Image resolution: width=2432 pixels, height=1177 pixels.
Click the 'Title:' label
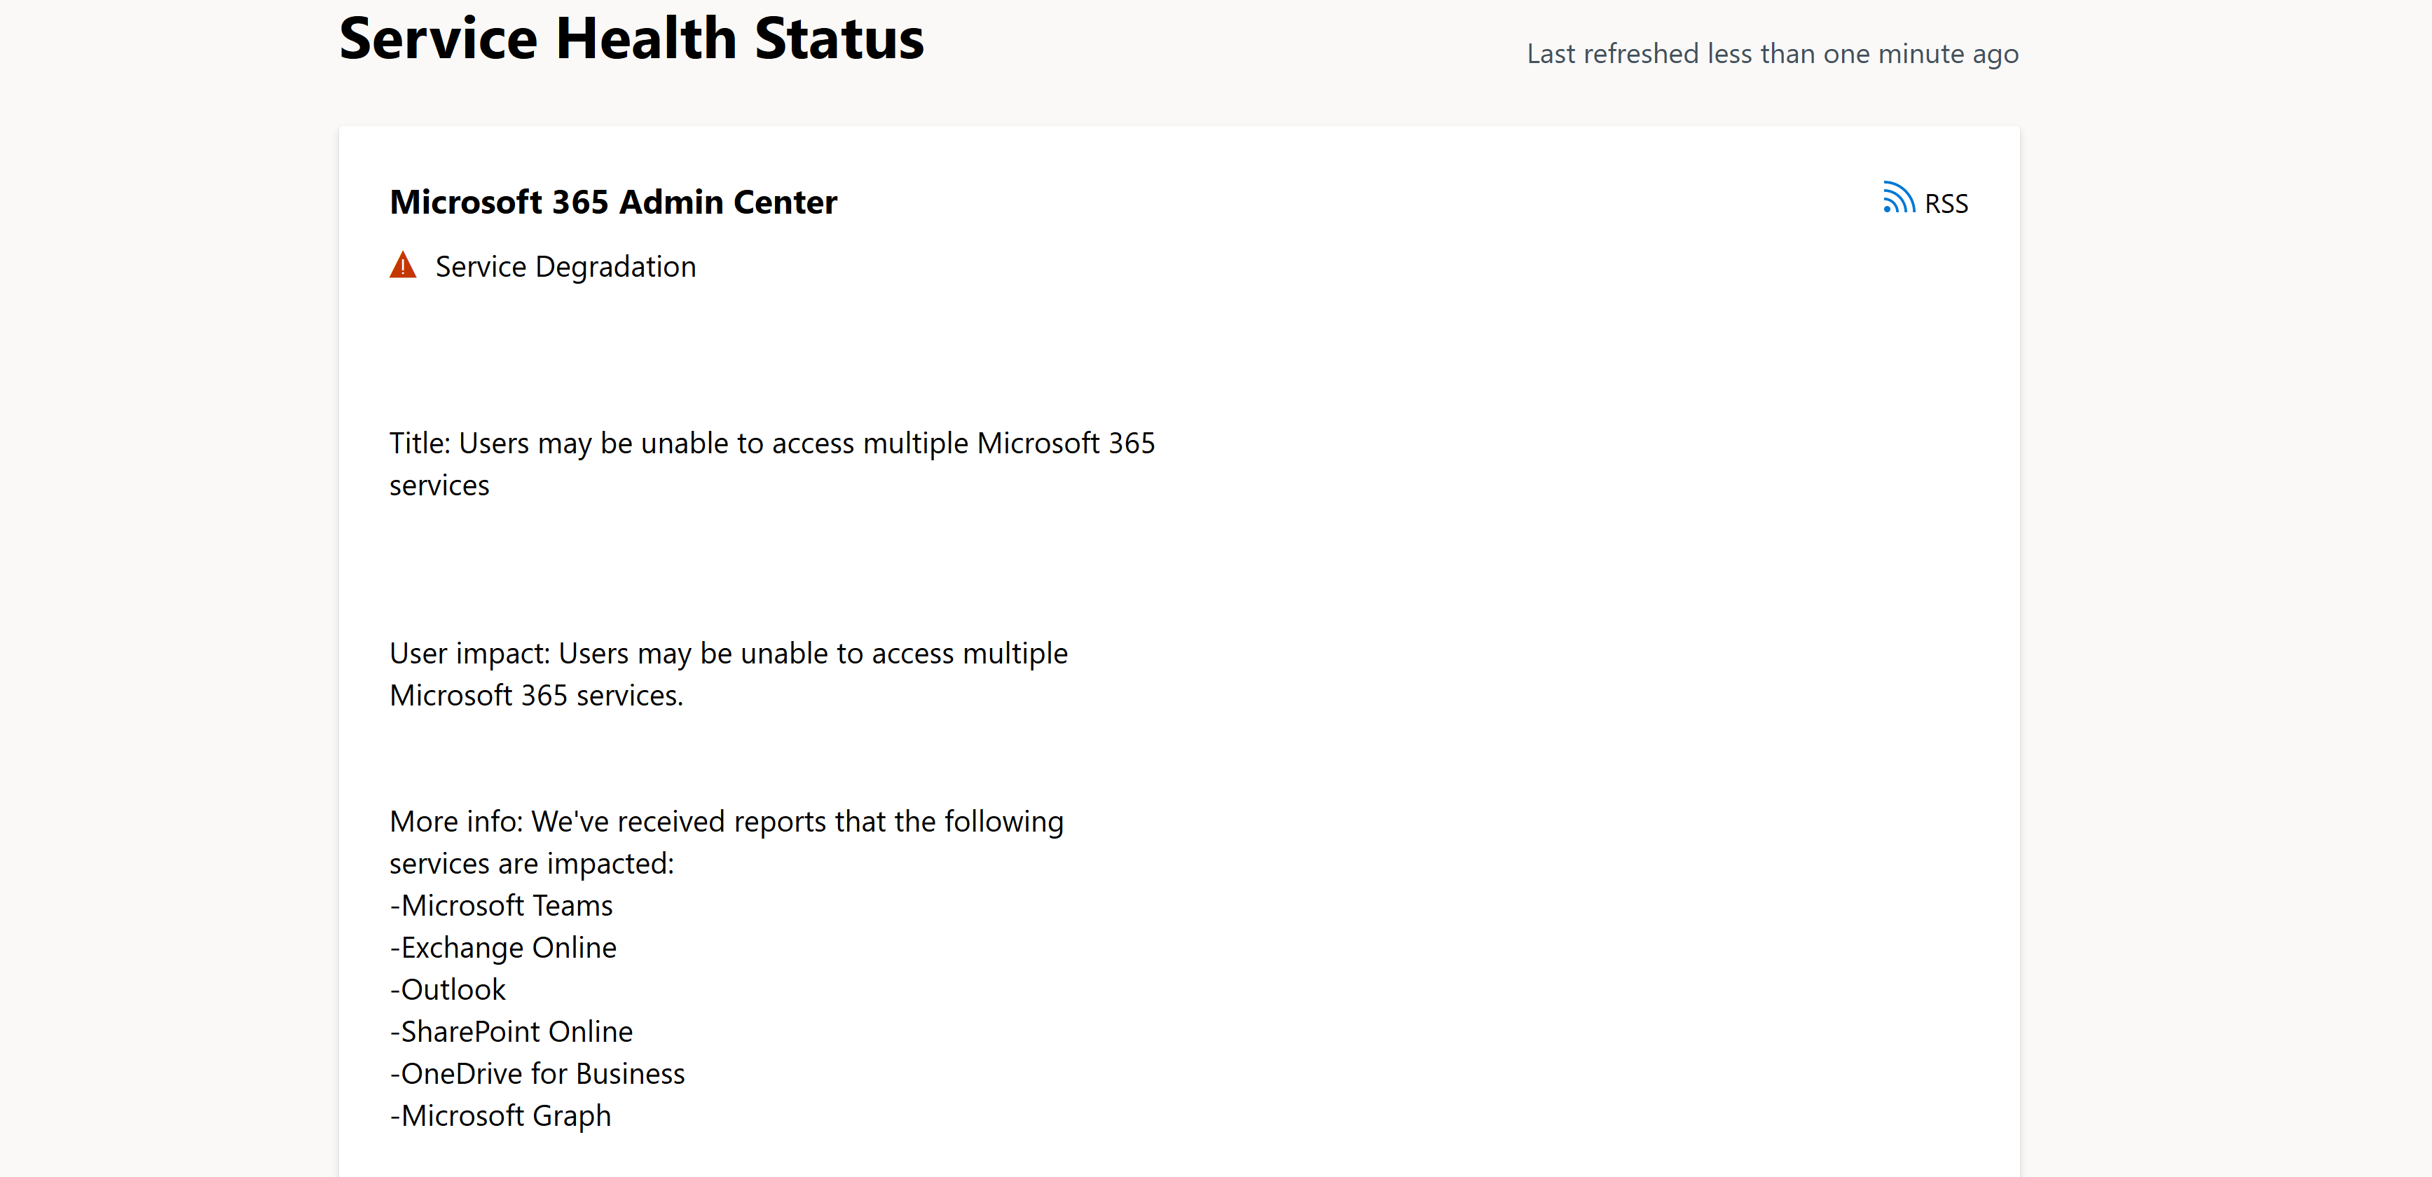coord(420,443)
